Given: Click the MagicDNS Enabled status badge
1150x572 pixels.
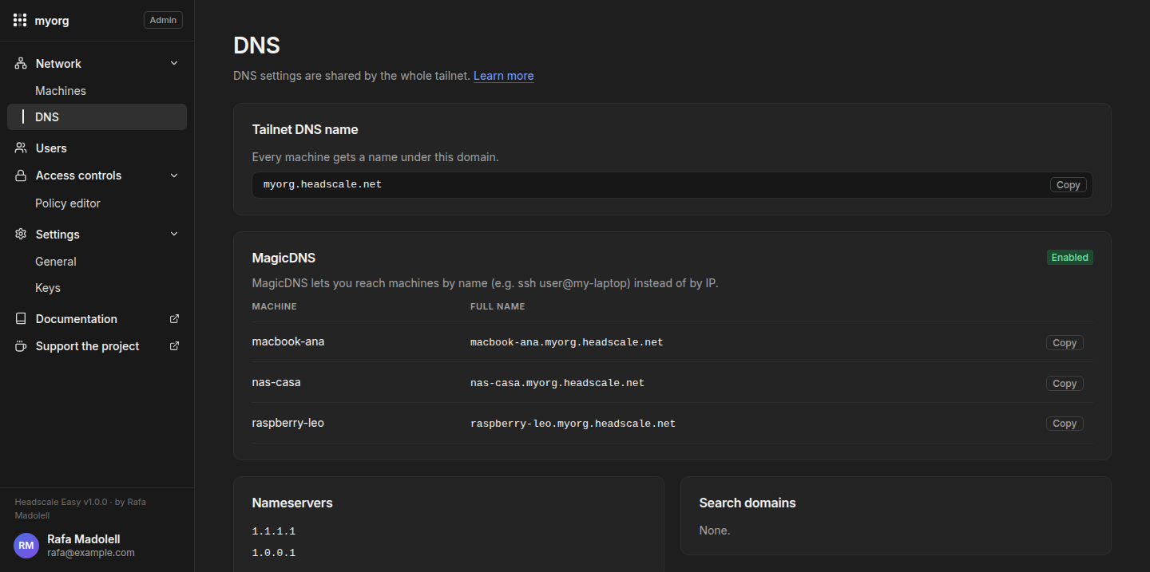Looking at the screenshot, I should pos(1069,258).
